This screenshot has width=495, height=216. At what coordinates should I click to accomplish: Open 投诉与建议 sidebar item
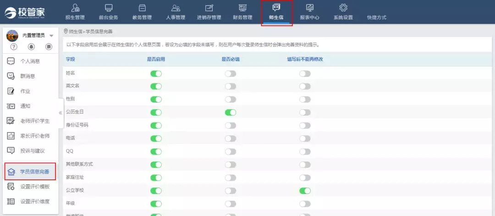click(x=32, y=151)
